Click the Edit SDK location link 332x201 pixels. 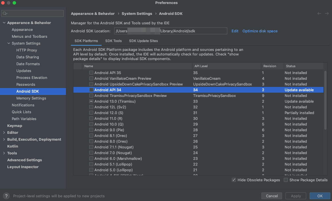235,31
